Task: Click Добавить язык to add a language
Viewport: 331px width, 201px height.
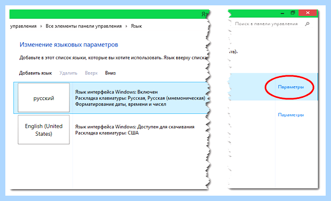Action: pyautogui.click(x=35, y=73)
